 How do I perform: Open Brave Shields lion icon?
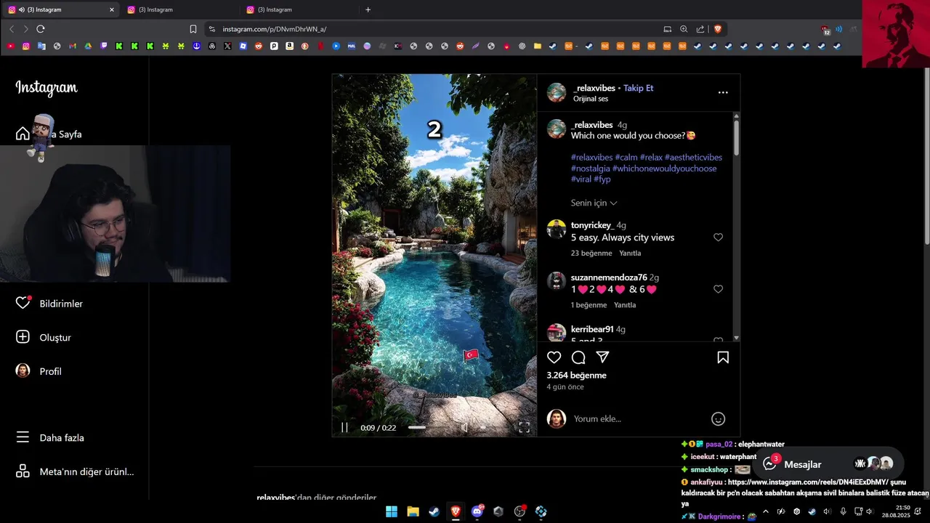pyautogui.click(x=718, y=29)
